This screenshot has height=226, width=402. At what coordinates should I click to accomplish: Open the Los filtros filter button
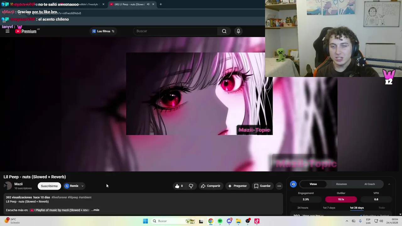tap(103, 31)
